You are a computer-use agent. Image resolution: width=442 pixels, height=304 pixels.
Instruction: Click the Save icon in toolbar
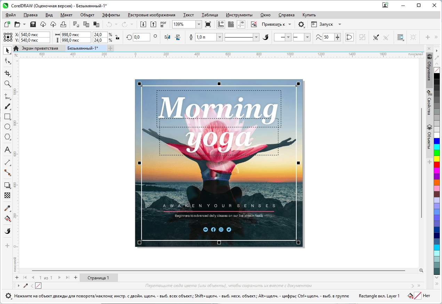tap(33, 24)
